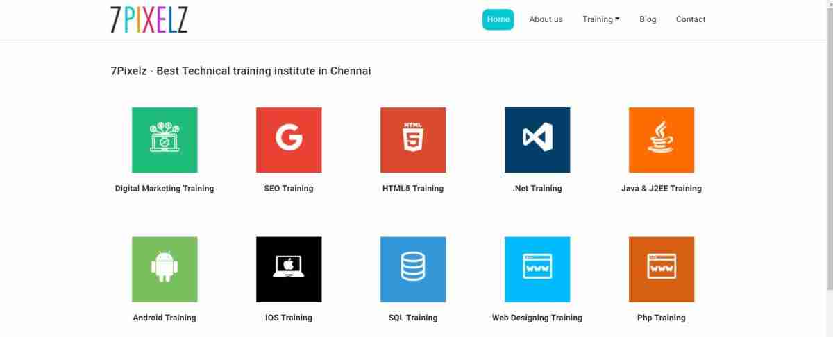
Task: Select the red Google SEO icon
Action: pos(289,140)
